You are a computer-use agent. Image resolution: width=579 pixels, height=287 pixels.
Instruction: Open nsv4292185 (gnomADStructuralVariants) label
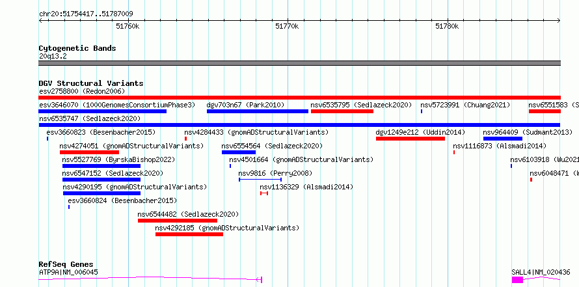(x=227, y=228)
